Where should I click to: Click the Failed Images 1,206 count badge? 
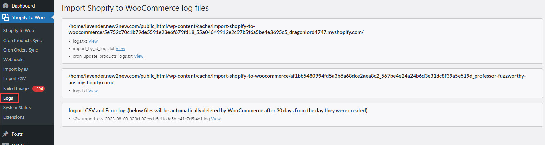[x=38, y=89]
